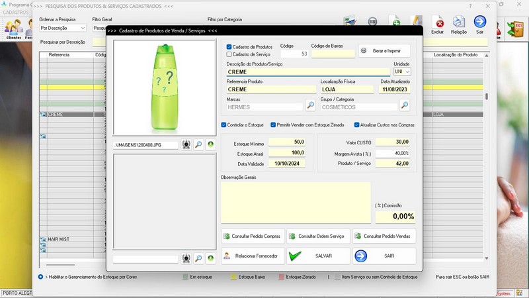The image size is (529, 298).
Task: Open the Grupo / Categoria search magnifier
Action: 405,105
